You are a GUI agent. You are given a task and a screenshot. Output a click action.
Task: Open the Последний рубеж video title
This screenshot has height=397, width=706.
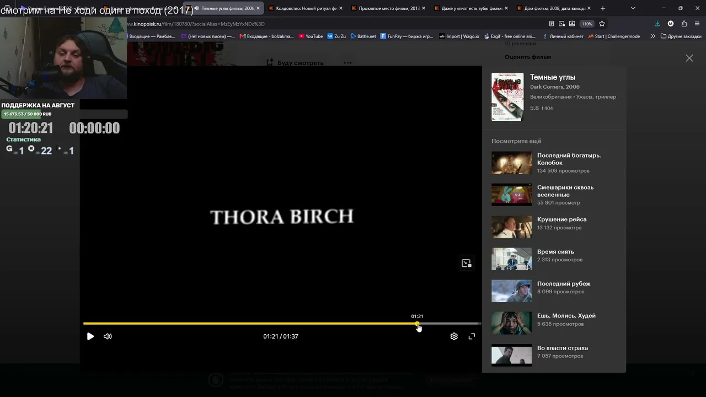pyautogui.click(x=564, y=283)
